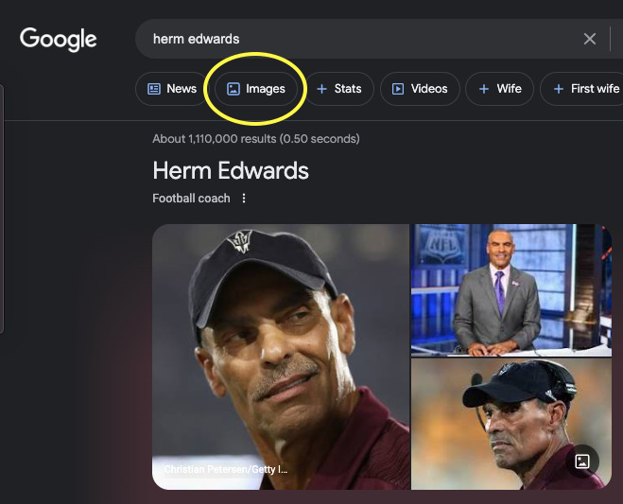Add the First wife refinement chip

[581, 89]
